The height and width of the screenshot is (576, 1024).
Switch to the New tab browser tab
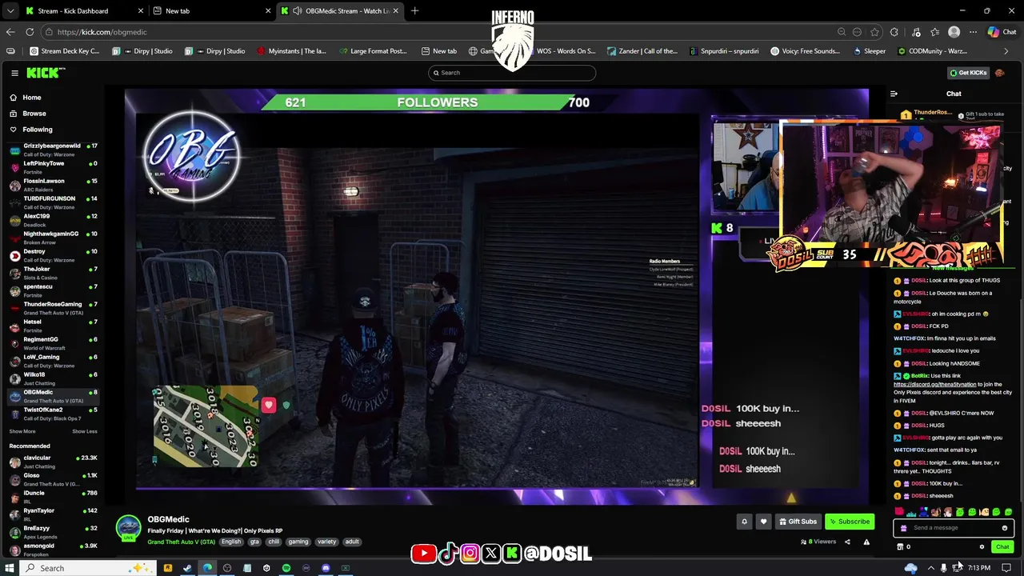211,11
